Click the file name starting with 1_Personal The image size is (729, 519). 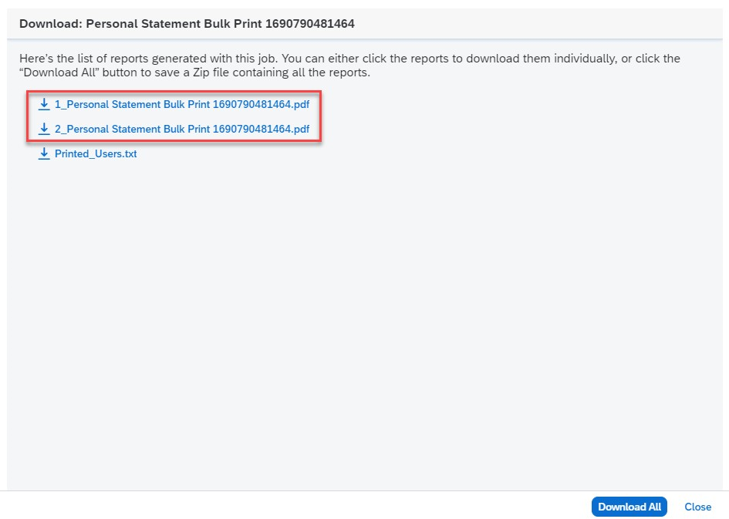[x=182, y=104]
